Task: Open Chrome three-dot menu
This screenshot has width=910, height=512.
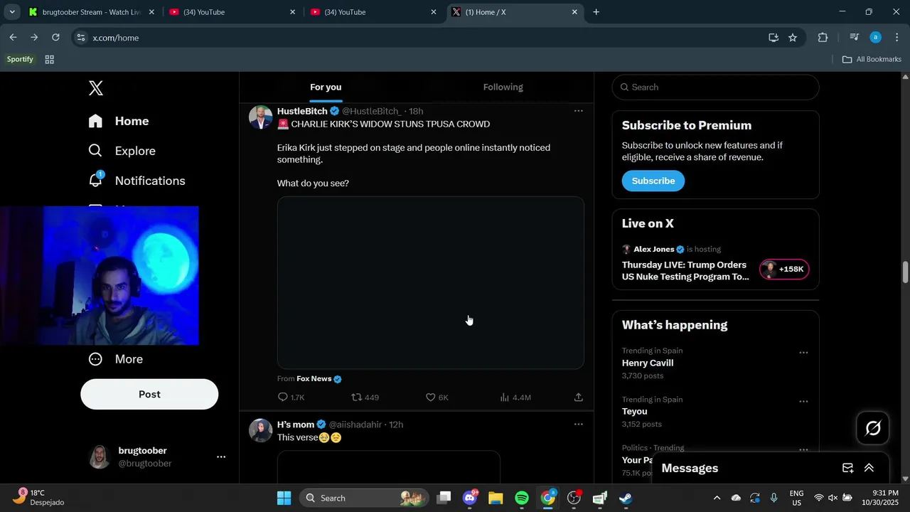Action: click(x=897, y=38)
